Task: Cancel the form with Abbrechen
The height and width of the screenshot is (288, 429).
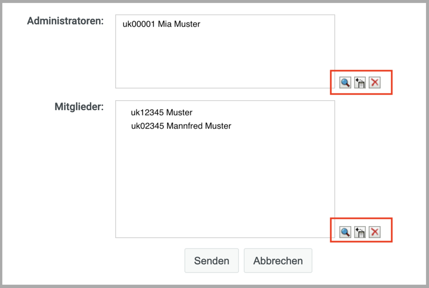Action: (278, 261)
